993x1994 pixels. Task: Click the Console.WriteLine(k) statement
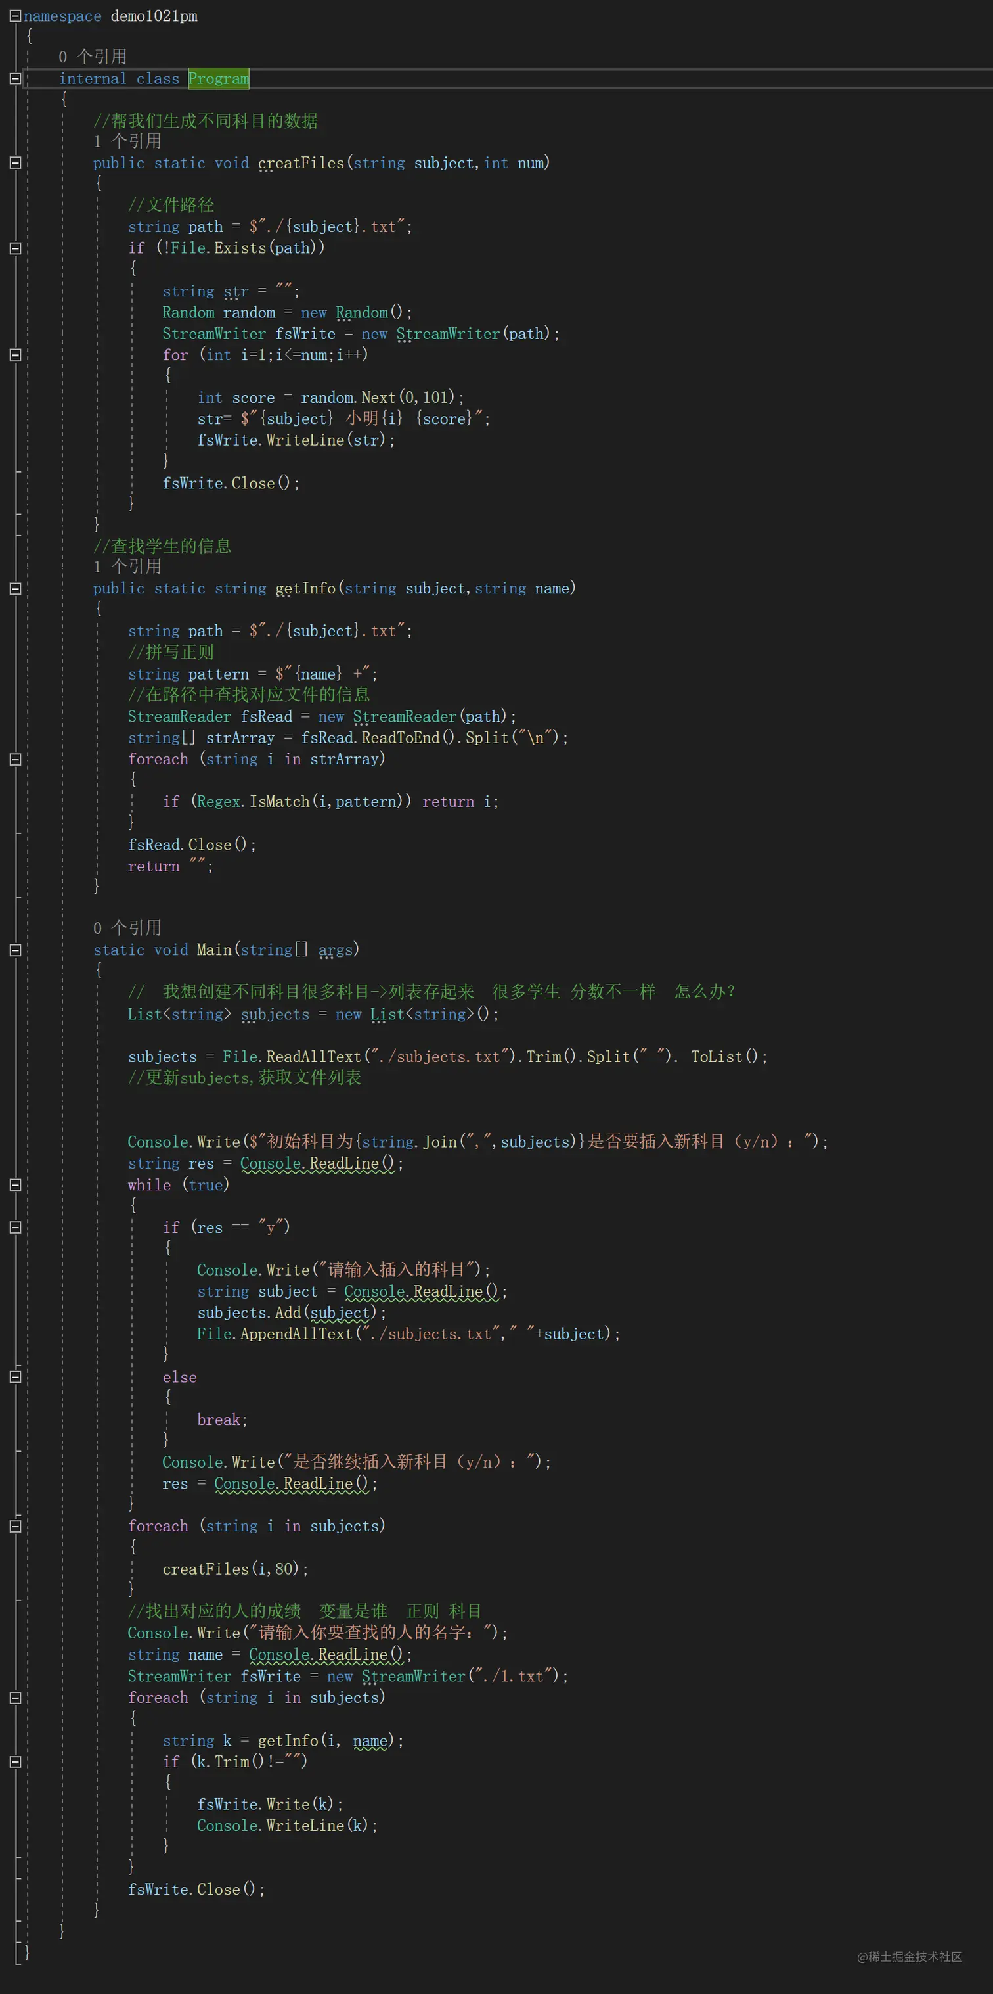pyautogui.click(x=287, y=1825)
